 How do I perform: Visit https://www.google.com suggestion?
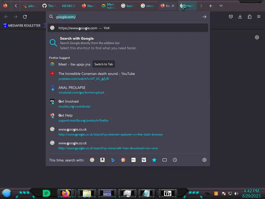click(128, 28)
